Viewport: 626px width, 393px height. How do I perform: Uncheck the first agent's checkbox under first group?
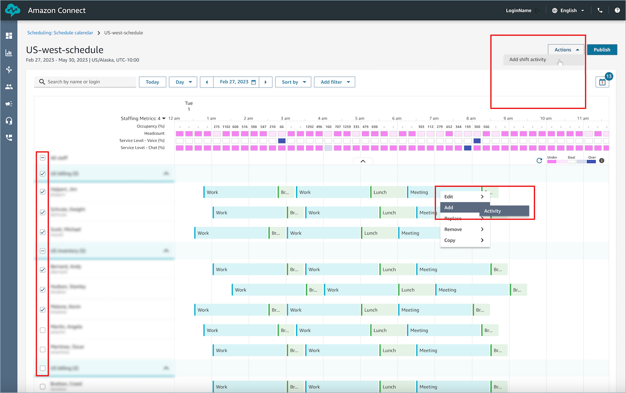click(42, 192)
